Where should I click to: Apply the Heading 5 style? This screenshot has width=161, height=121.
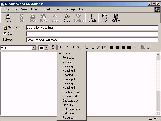(71, 83)
